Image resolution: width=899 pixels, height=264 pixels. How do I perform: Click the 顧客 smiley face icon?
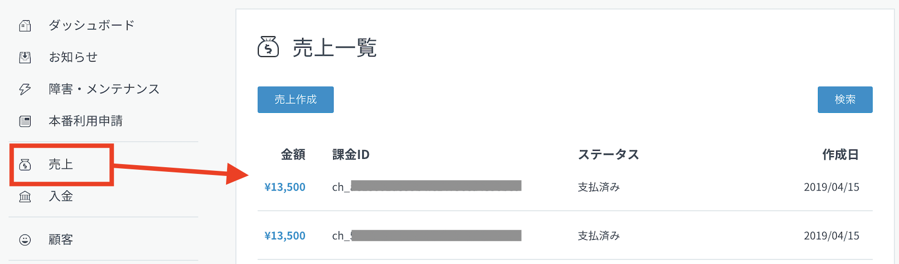tap(25, 240)
